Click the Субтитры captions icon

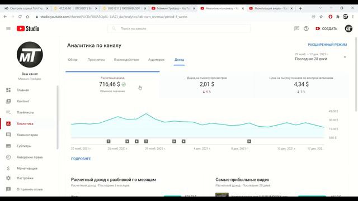tap(8, 146)
